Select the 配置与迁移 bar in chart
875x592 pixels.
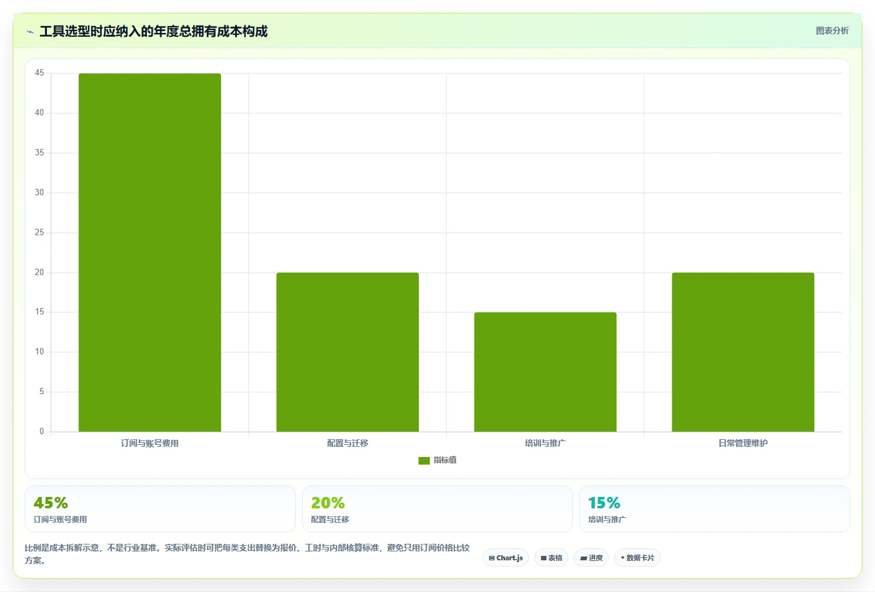pyautogui.click(x=347, y=352)
